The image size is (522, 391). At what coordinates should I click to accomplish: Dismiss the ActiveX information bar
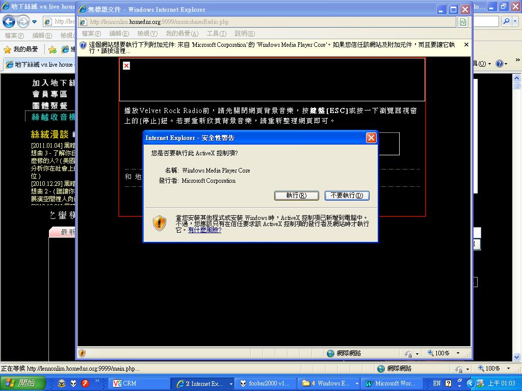click(x=466, y=45)
